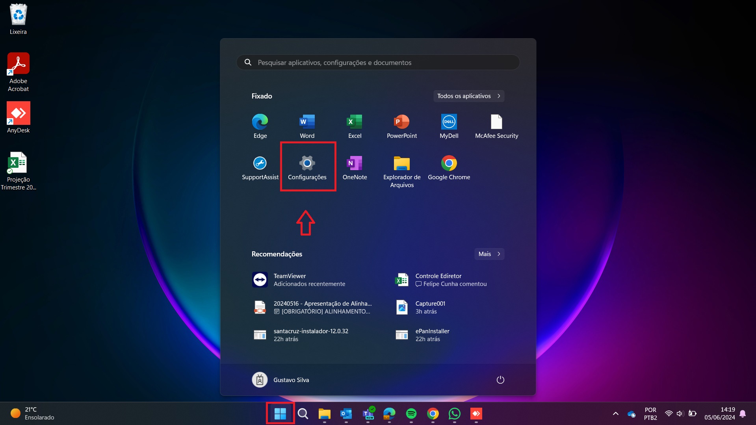Screen dimensions: 756x425
Task: Click the Pesquisar aplicativos search field
Action: (378, 63)
